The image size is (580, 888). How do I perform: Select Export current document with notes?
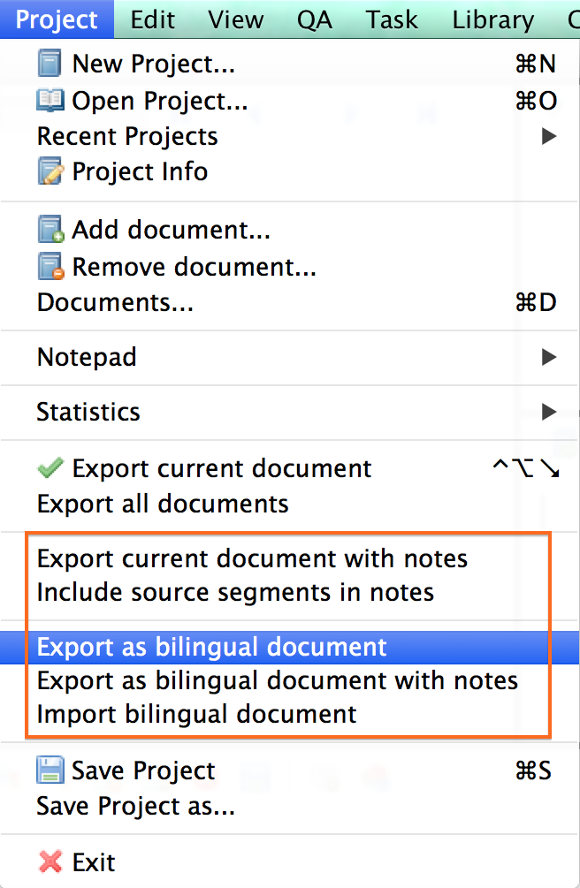pyautogui.click(x=252, y=558)
